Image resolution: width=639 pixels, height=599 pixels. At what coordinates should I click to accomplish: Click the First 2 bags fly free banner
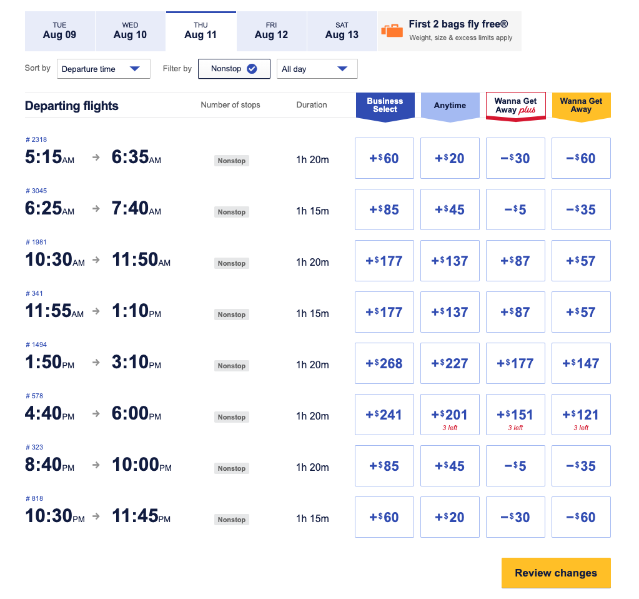pos(450,31)
